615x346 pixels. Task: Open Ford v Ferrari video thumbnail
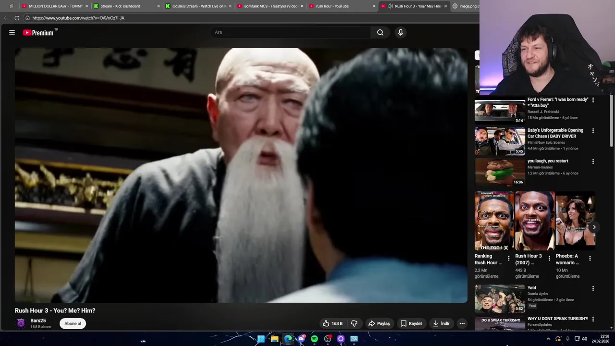pos(500,111)
